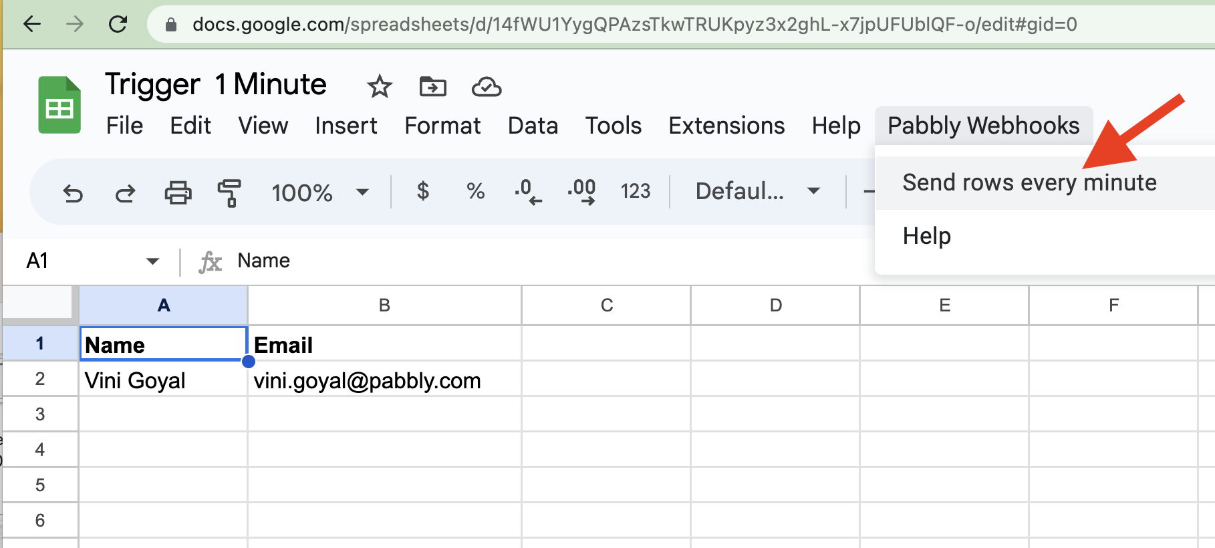The height and width of the screenshot is (548, 1215).
Task: Open the Edit menu
Action: click(x=190, y=126)
